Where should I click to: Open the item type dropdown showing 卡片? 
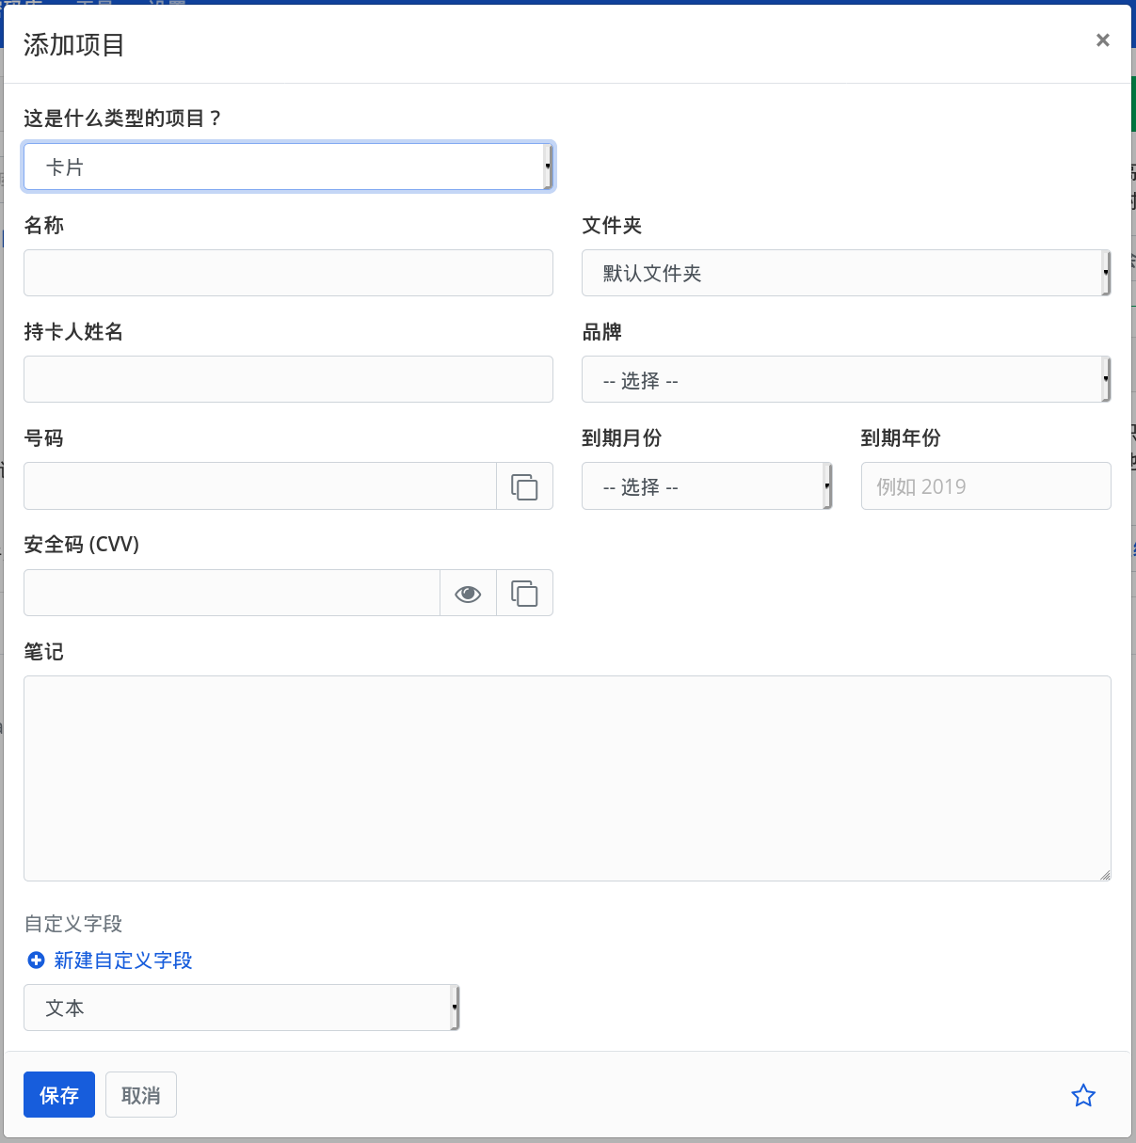[x=288, y=167]
